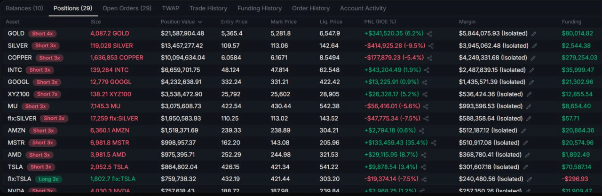Image resolution: width=602 pixels, height=196 pixels.
Task: Share the GOOGL position PNL
Action: pyautogui.click(x=424, y=82)
